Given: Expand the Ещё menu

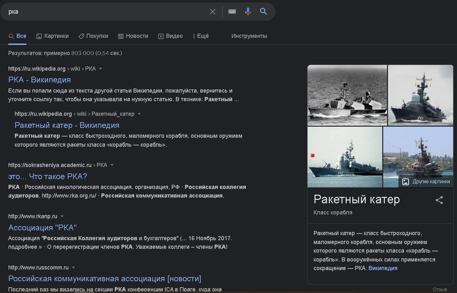Looking at the screenshot, I should [201, 36].
